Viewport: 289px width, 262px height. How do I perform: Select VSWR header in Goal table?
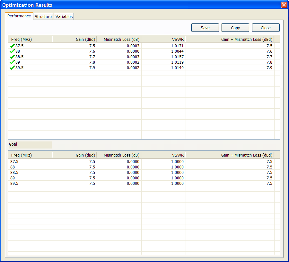(163, 155)
